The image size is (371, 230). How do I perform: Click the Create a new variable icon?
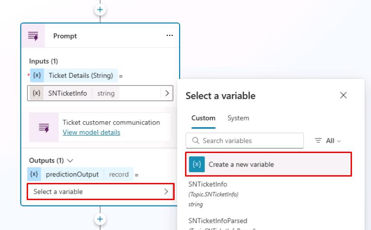pos(197,164)
